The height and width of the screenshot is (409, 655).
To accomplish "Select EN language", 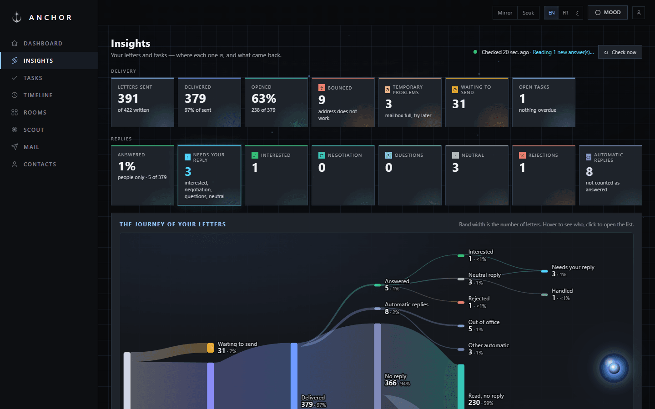I will (551, 13).
